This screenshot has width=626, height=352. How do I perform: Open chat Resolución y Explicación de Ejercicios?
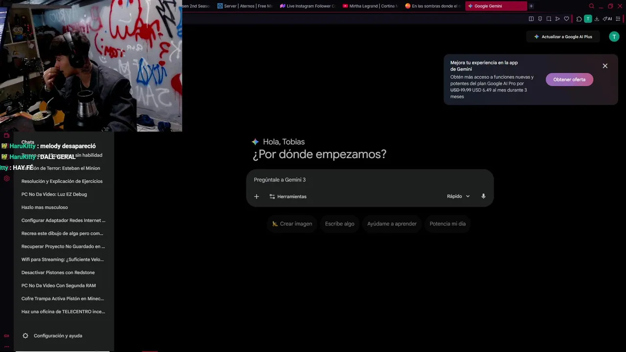[62, 181]
